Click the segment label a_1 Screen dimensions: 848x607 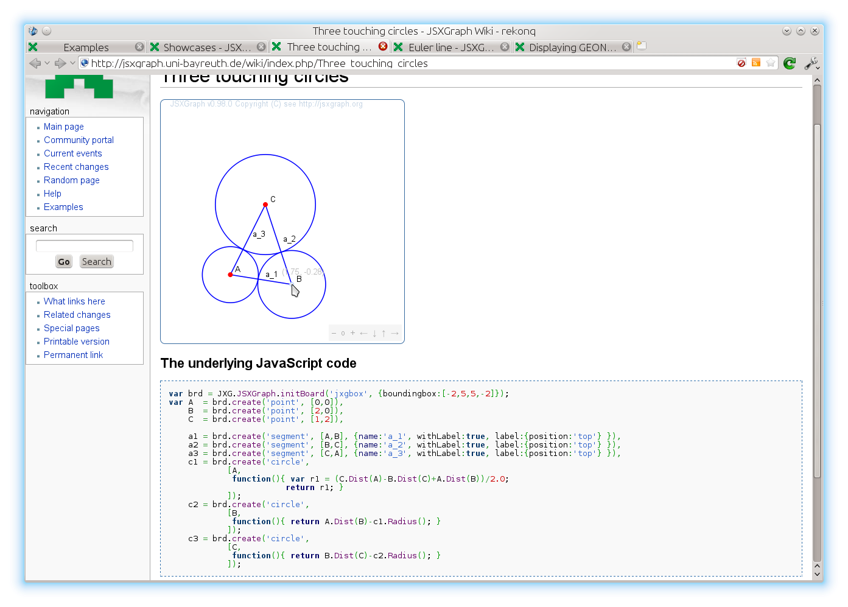(x=271, y=275)
